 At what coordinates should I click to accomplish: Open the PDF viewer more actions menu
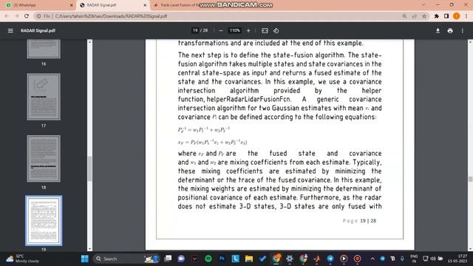point(463,30)
